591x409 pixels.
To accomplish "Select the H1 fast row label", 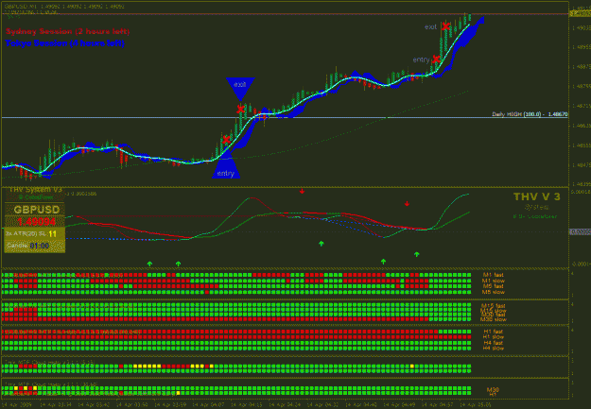I will (493, 332).
